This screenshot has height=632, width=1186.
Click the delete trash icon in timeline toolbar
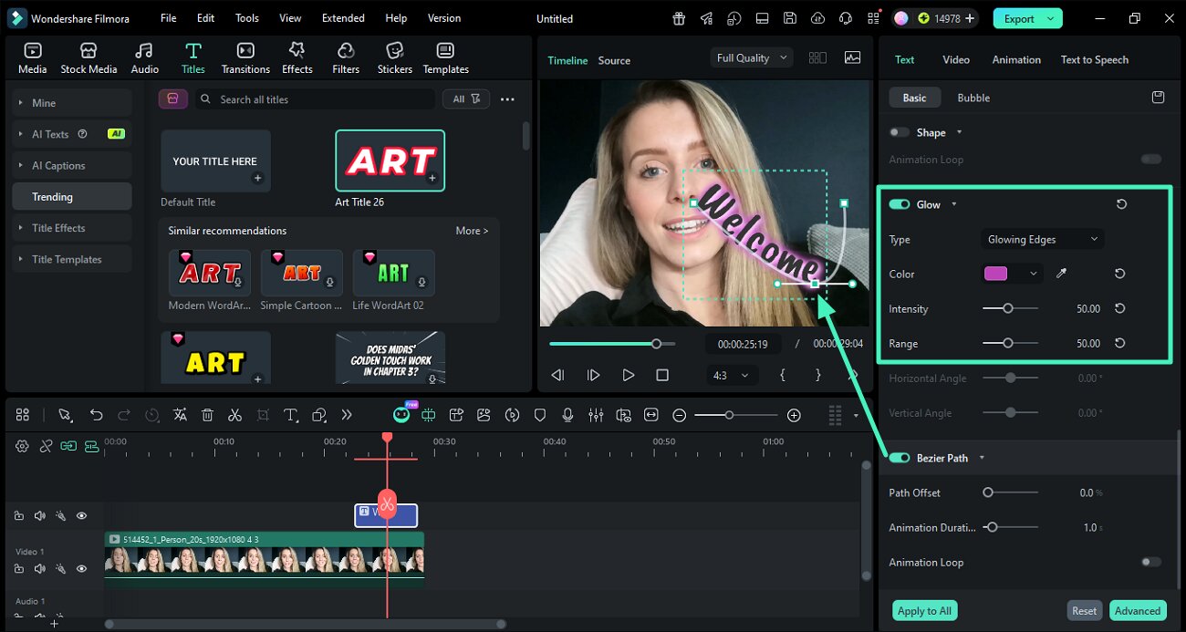[x=207, y=415]
